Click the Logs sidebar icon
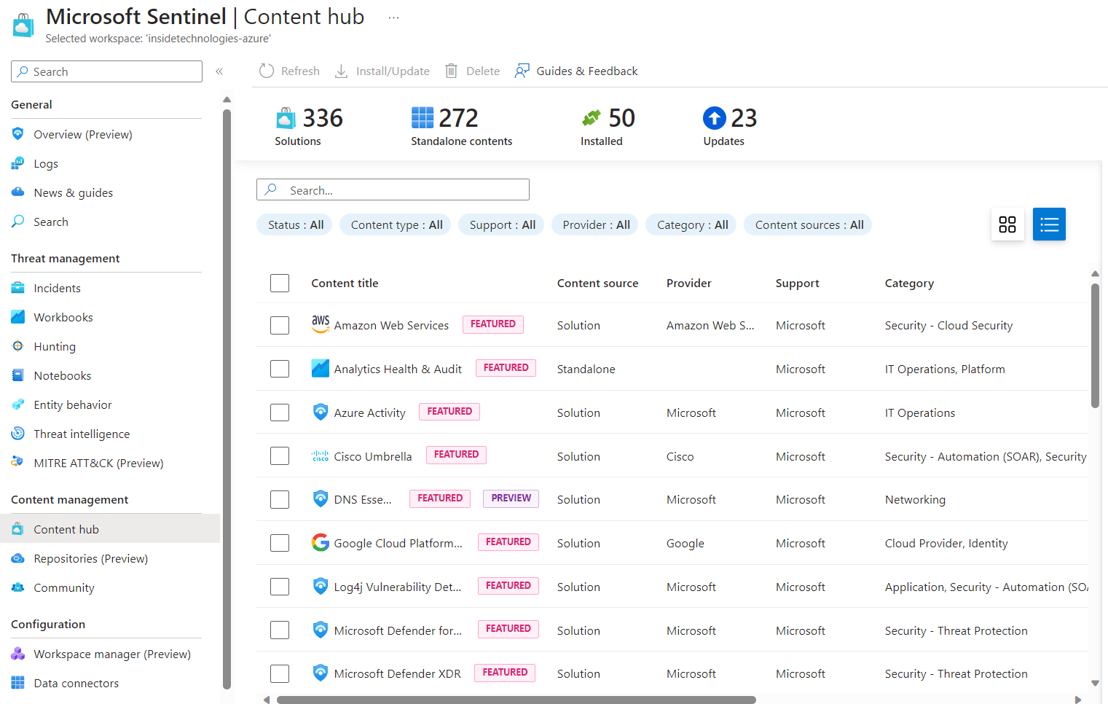This screenshot has width=1108, height=704. tap(18, 163)
